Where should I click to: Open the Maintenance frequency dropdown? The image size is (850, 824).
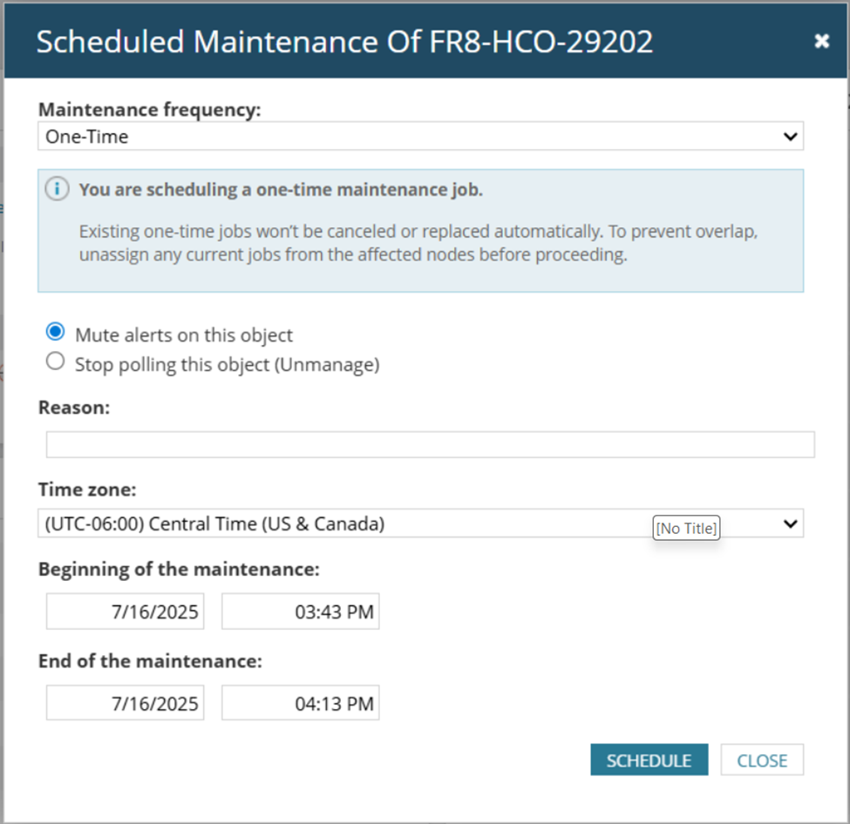click(420, 136)
